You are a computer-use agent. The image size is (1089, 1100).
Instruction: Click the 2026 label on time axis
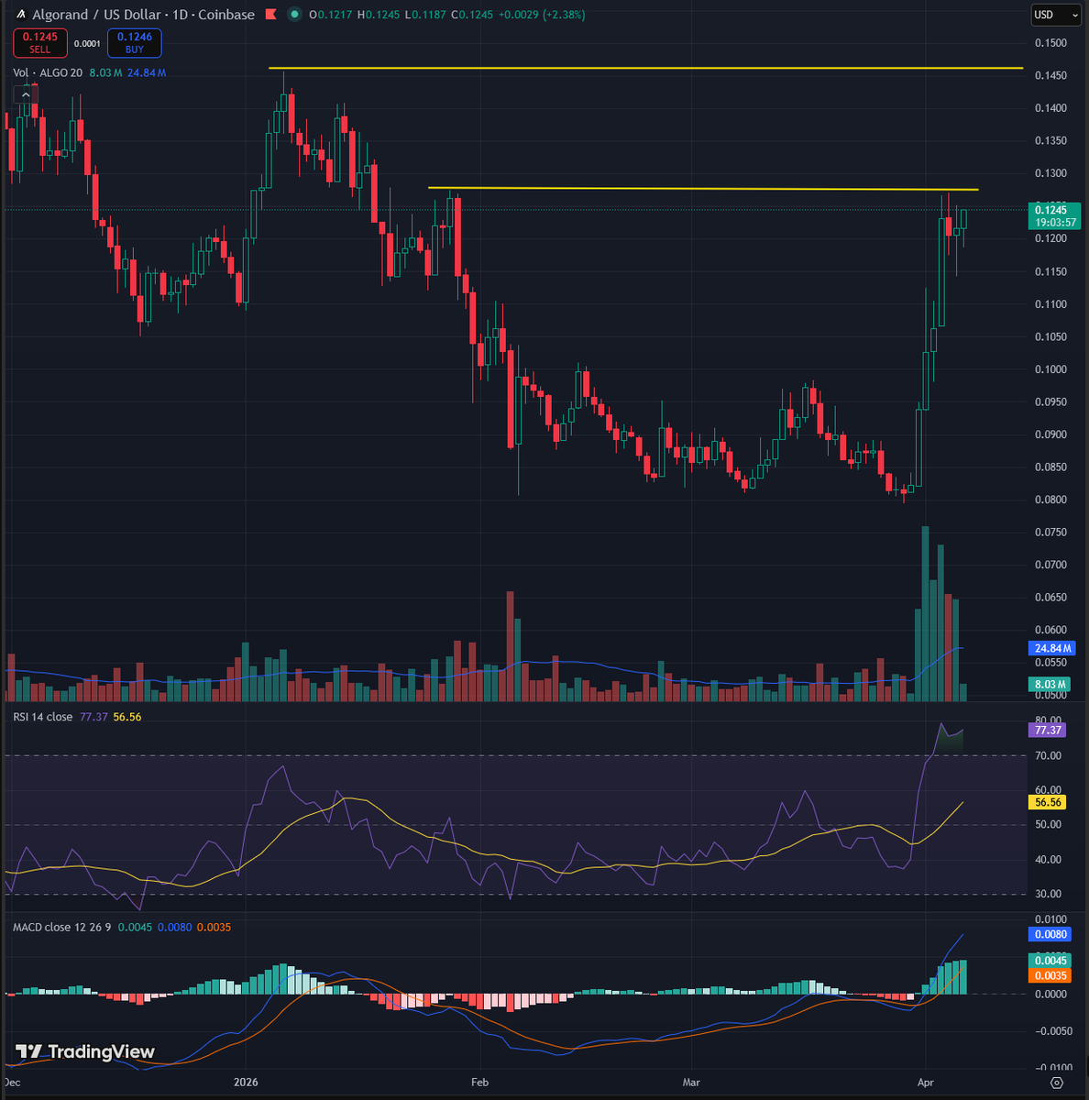[x=246, y=1082]
